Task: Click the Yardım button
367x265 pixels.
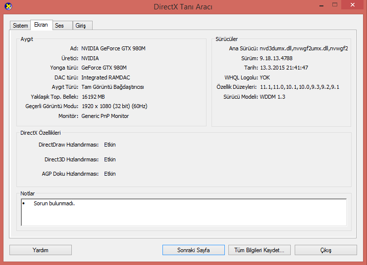Action: 41,250
